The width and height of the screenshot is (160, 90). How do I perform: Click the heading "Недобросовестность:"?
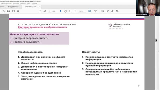coord(30,52)
